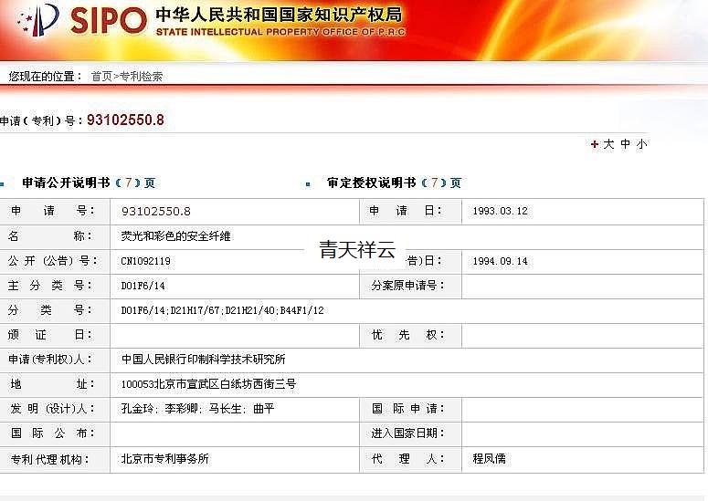Set font size to 大
This screenshot has height=501, width=708.
point(608,144)
